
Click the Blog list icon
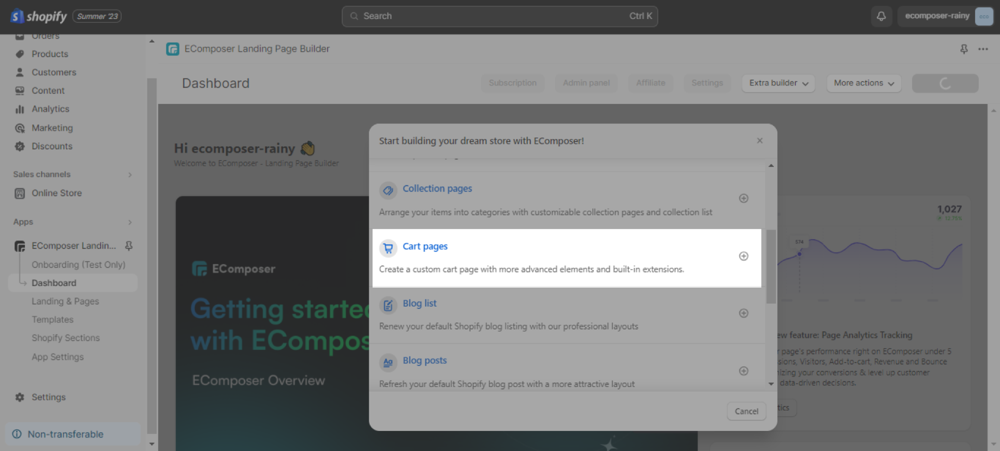tap(388, 304)
